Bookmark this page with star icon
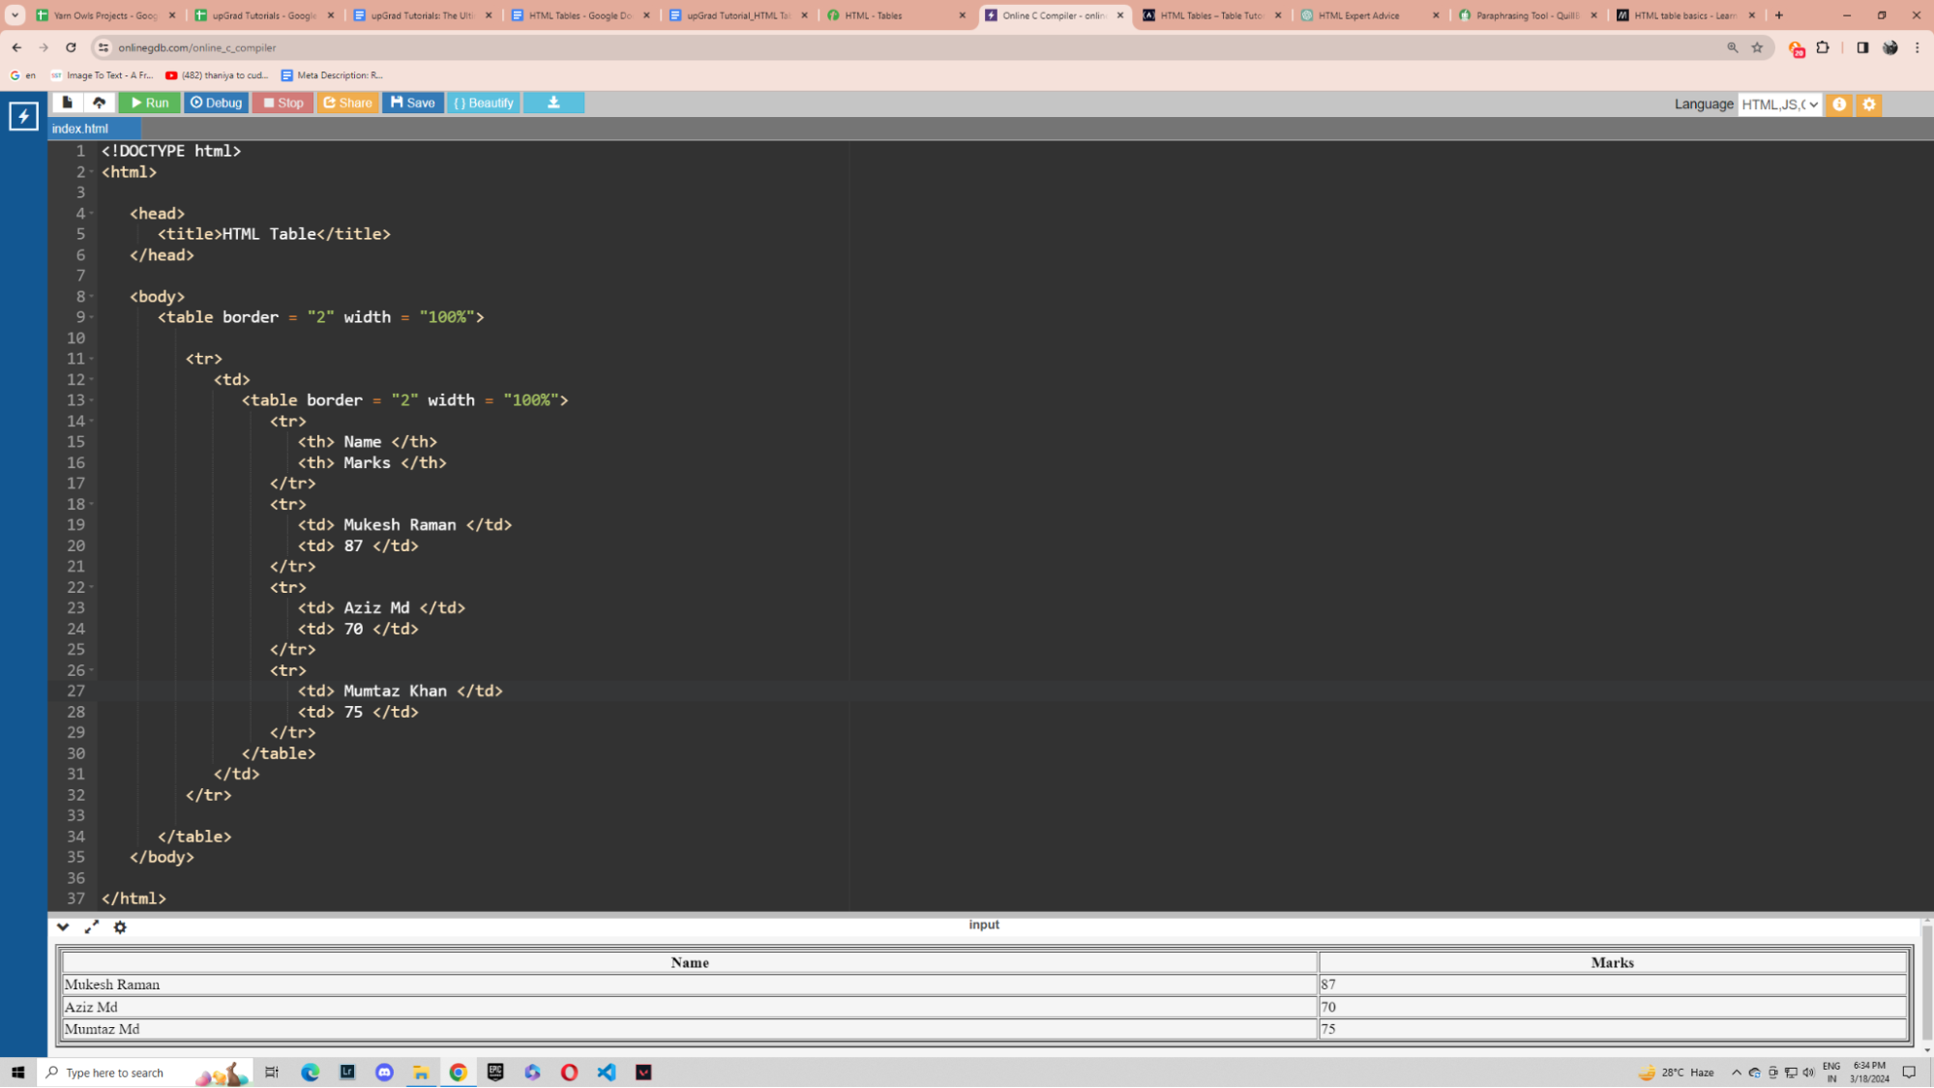This screenshot has height=1088, width=1934. click(x=1757, y=47)
